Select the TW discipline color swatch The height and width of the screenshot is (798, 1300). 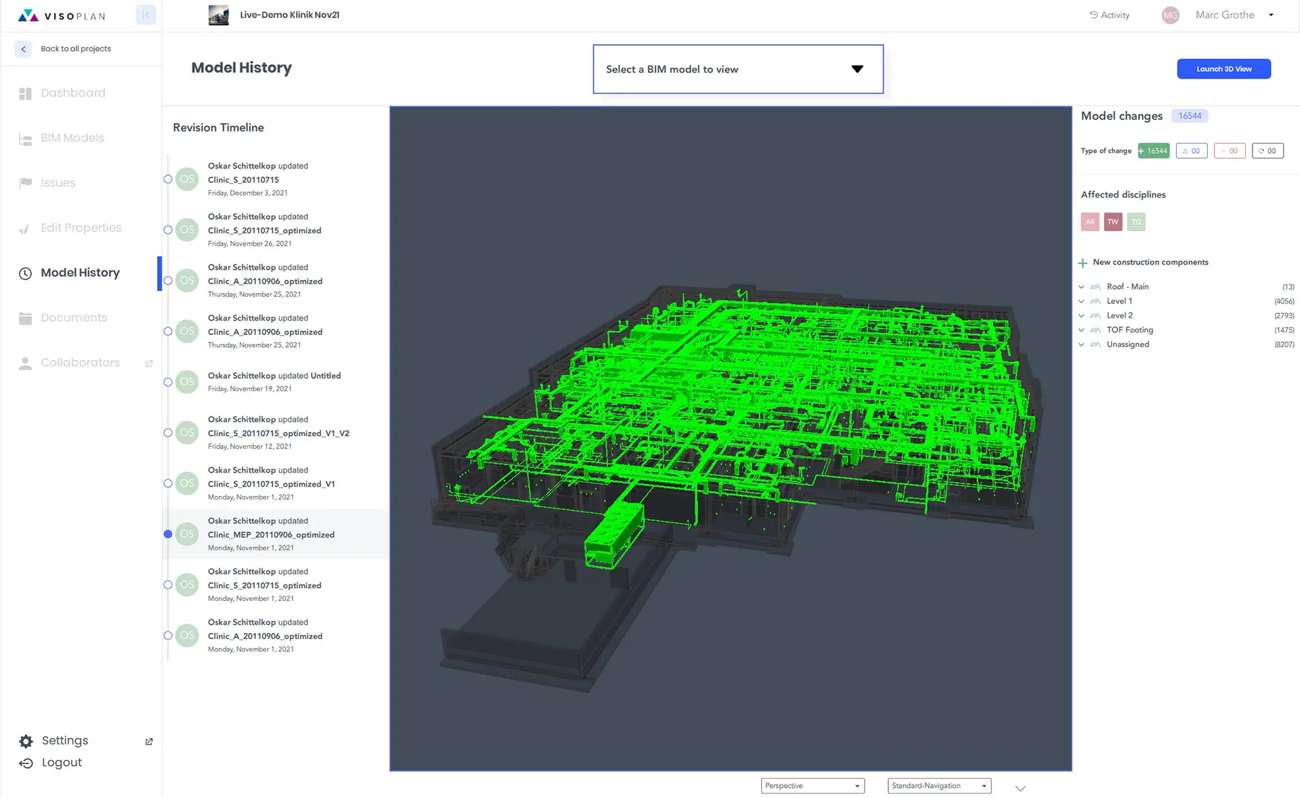click(1112, 222)
